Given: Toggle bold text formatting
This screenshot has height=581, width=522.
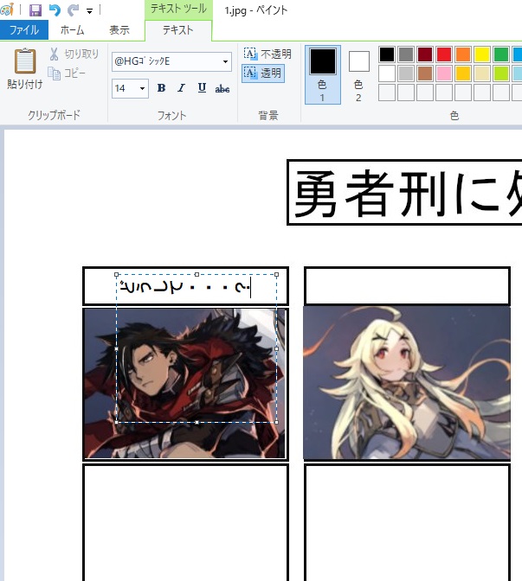Looking at the screenshot, I should 162,88.
